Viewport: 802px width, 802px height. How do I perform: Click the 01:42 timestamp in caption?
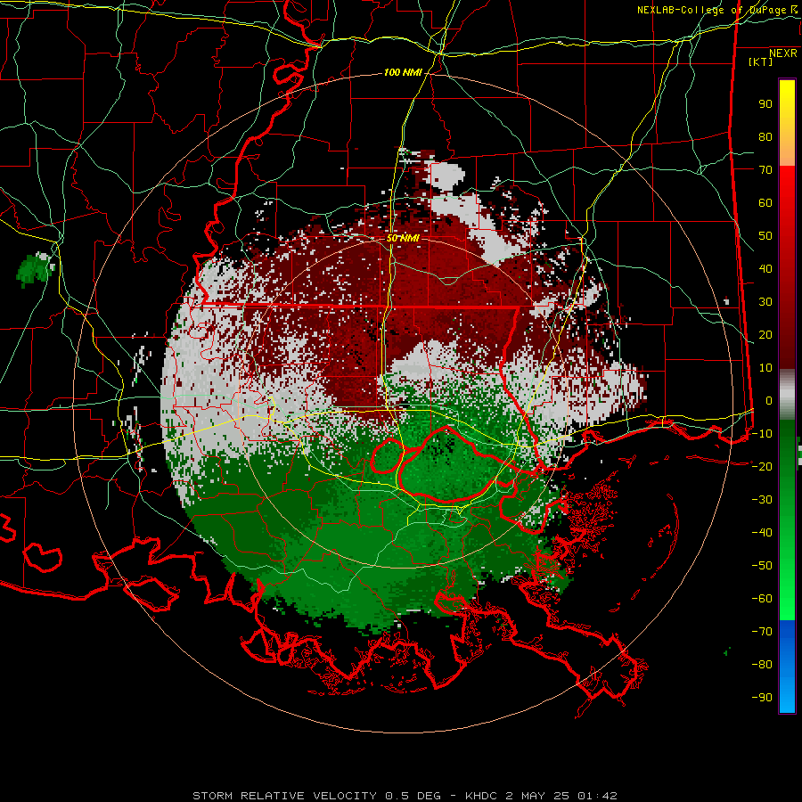(x=597, y=796)
